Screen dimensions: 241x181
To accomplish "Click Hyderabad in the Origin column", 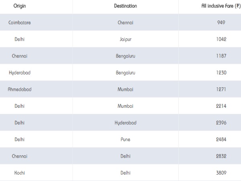I will point(19,73).
